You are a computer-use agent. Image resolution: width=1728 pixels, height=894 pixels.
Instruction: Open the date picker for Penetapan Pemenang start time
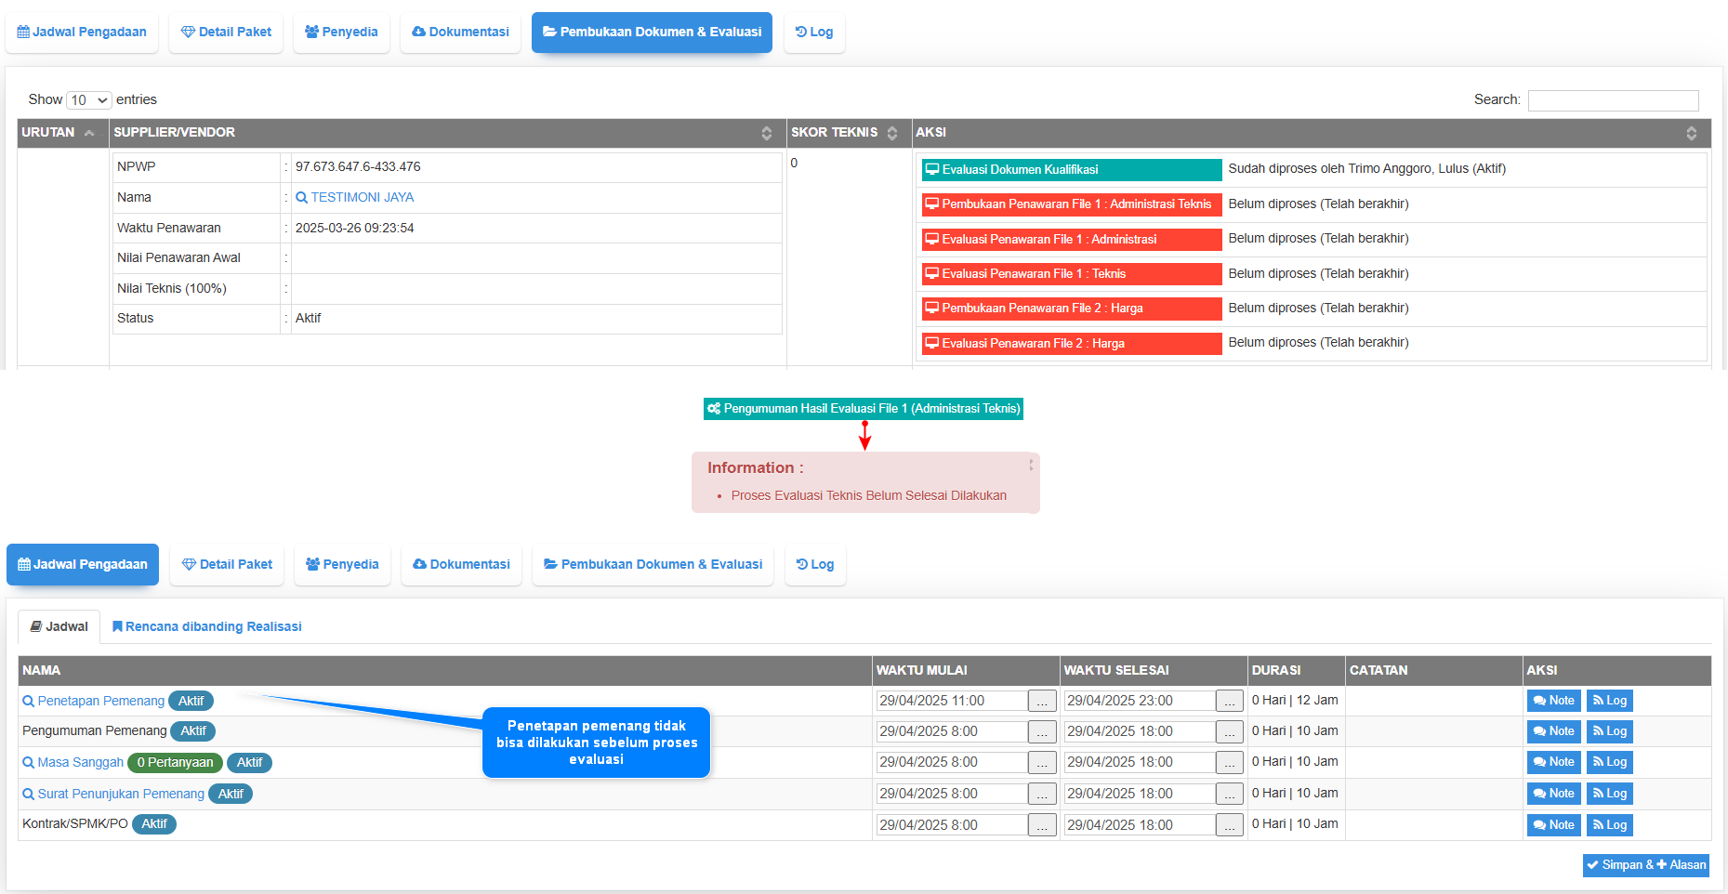(1042, 702)
